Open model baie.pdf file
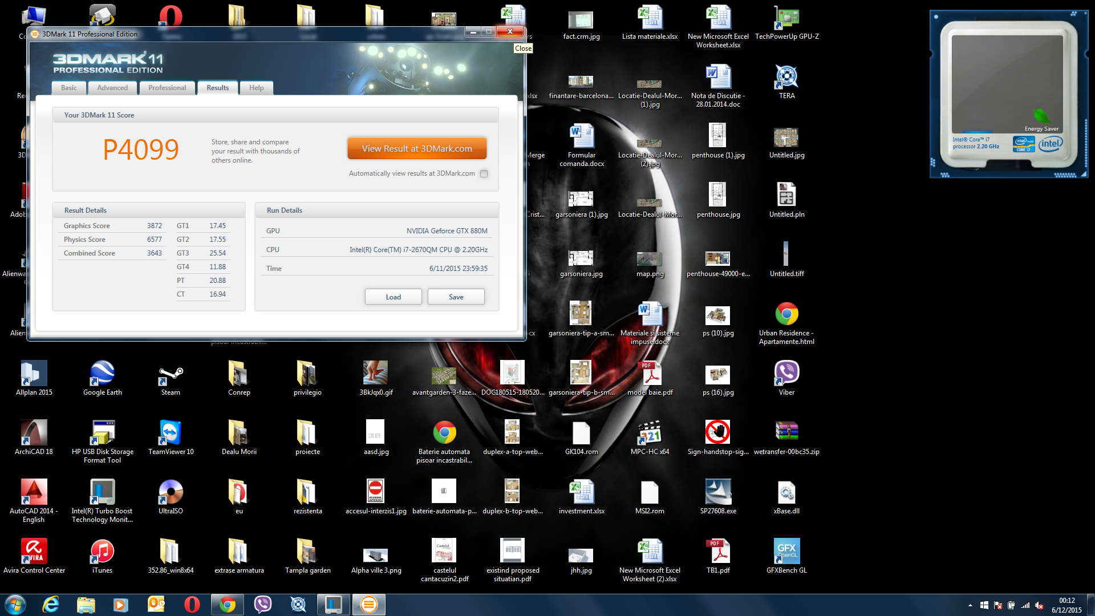The height and width of the screenshot is (616, 1095). [x=650, y=378]
